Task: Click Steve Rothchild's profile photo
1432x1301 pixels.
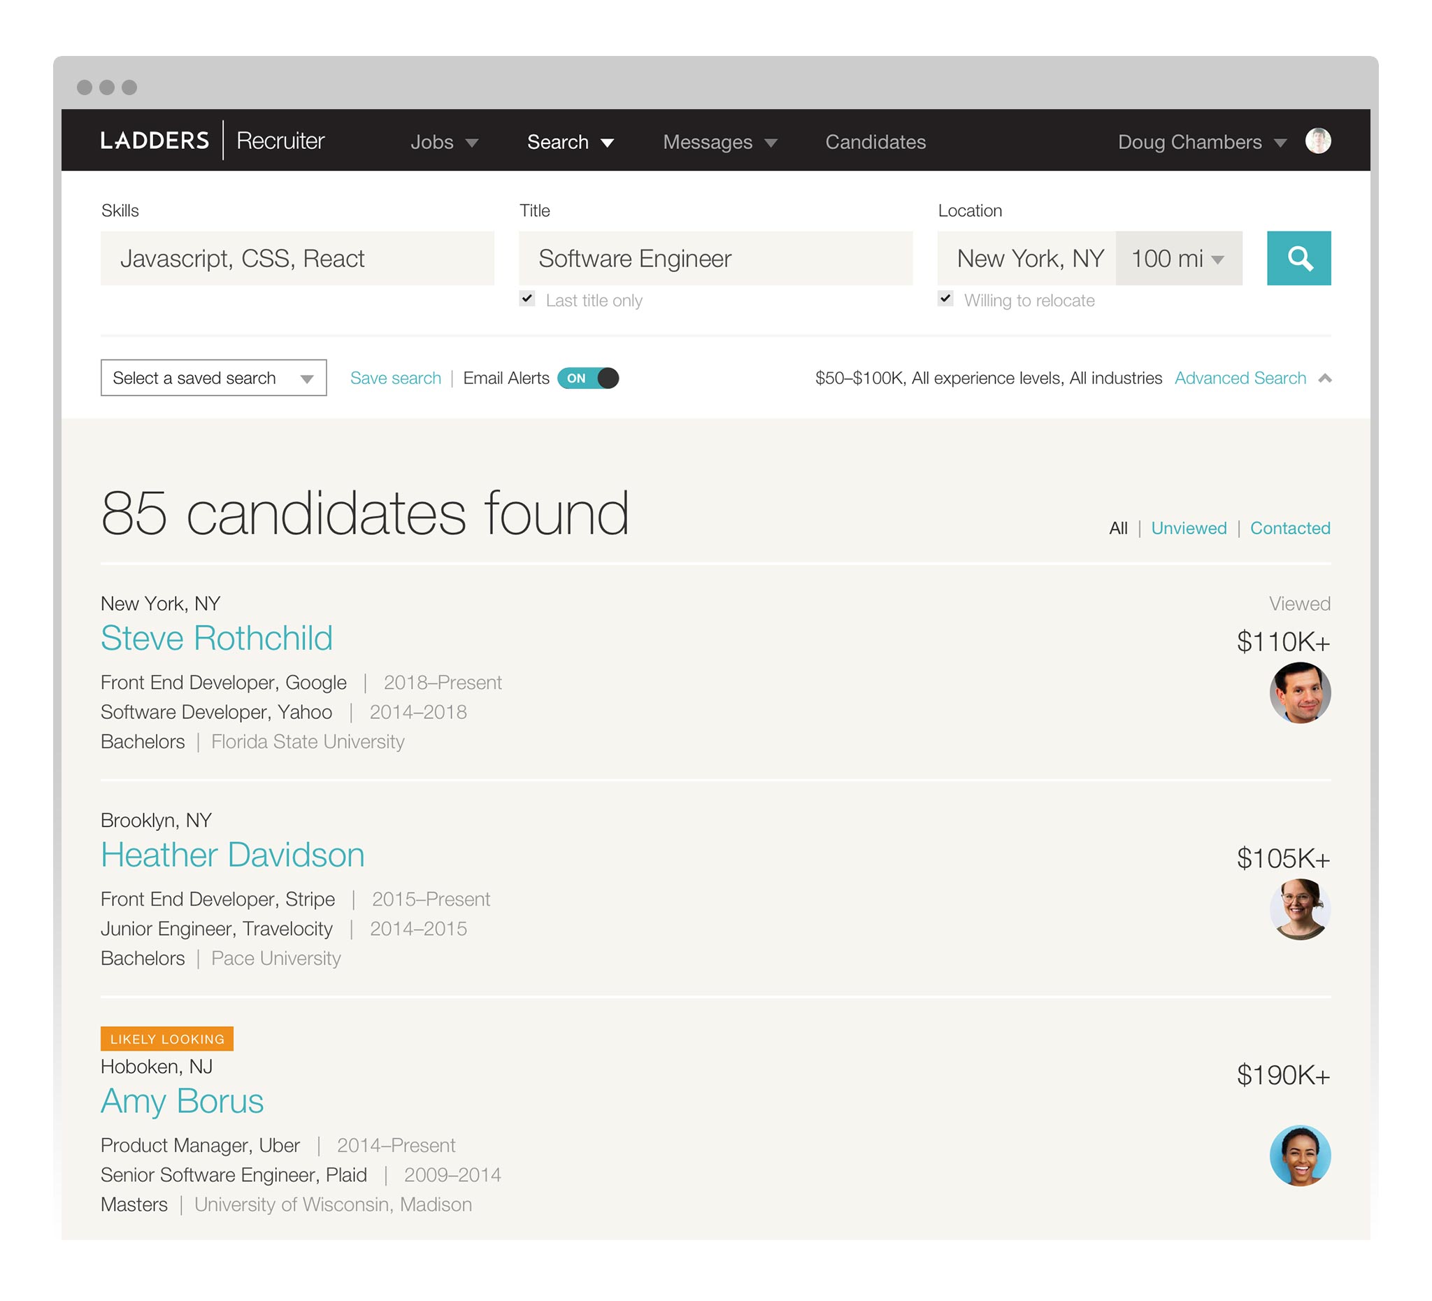Action: (1299, 692)
